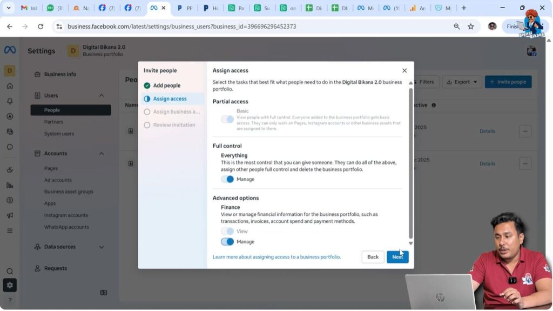Screen dimensions: 553x311
Task: Select the Review invitation step
Action: click(x=172, y=125)
